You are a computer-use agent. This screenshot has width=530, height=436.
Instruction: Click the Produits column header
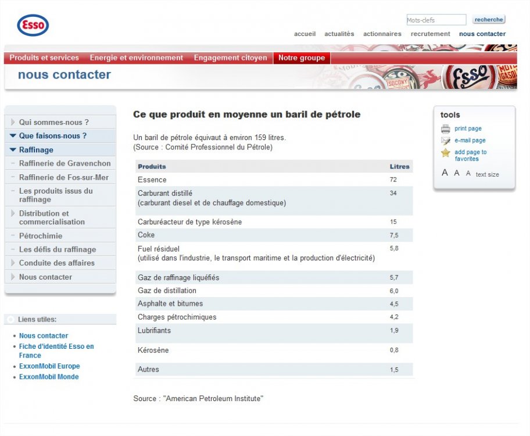pyautogui.click(x=152, y=166)
